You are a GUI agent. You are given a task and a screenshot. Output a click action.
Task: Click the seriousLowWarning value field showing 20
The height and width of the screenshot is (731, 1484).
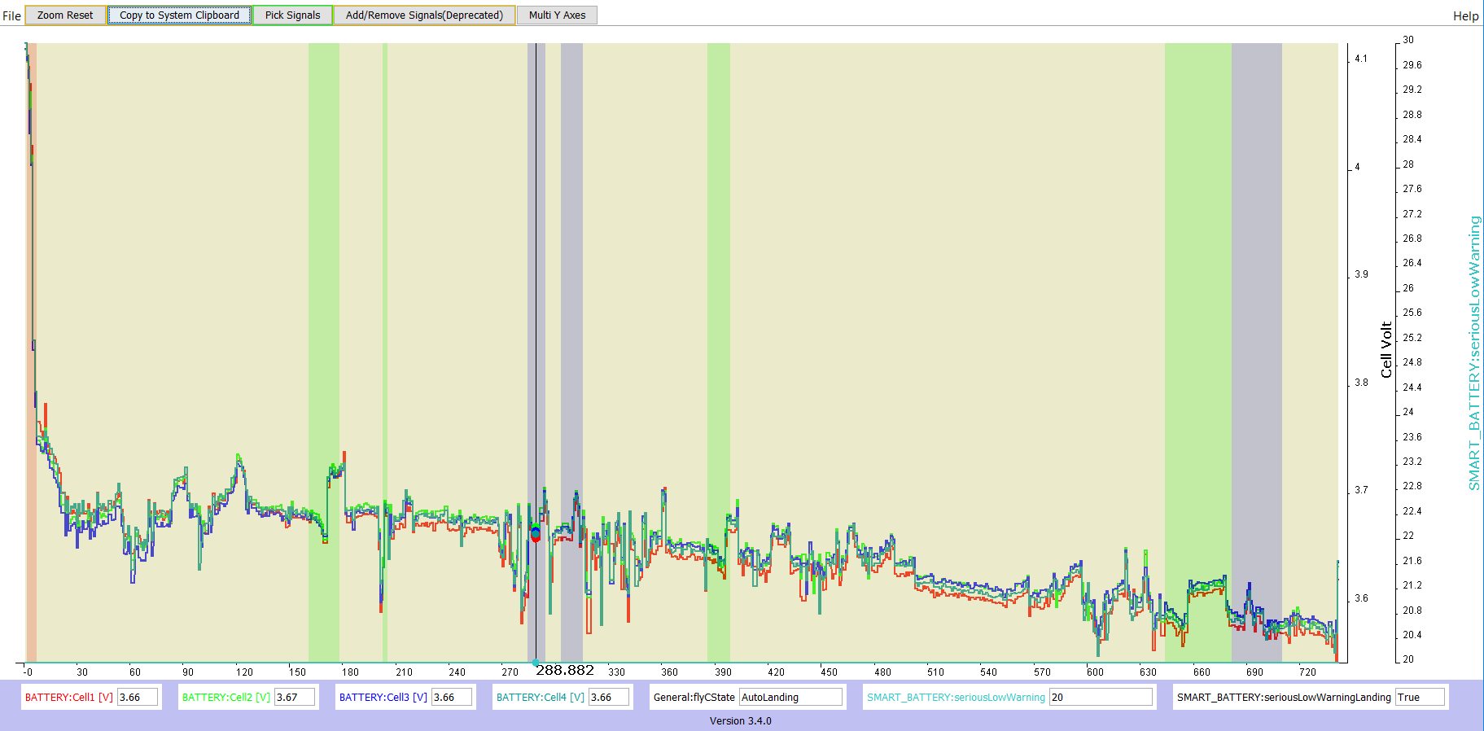(x=1101, y=697)
